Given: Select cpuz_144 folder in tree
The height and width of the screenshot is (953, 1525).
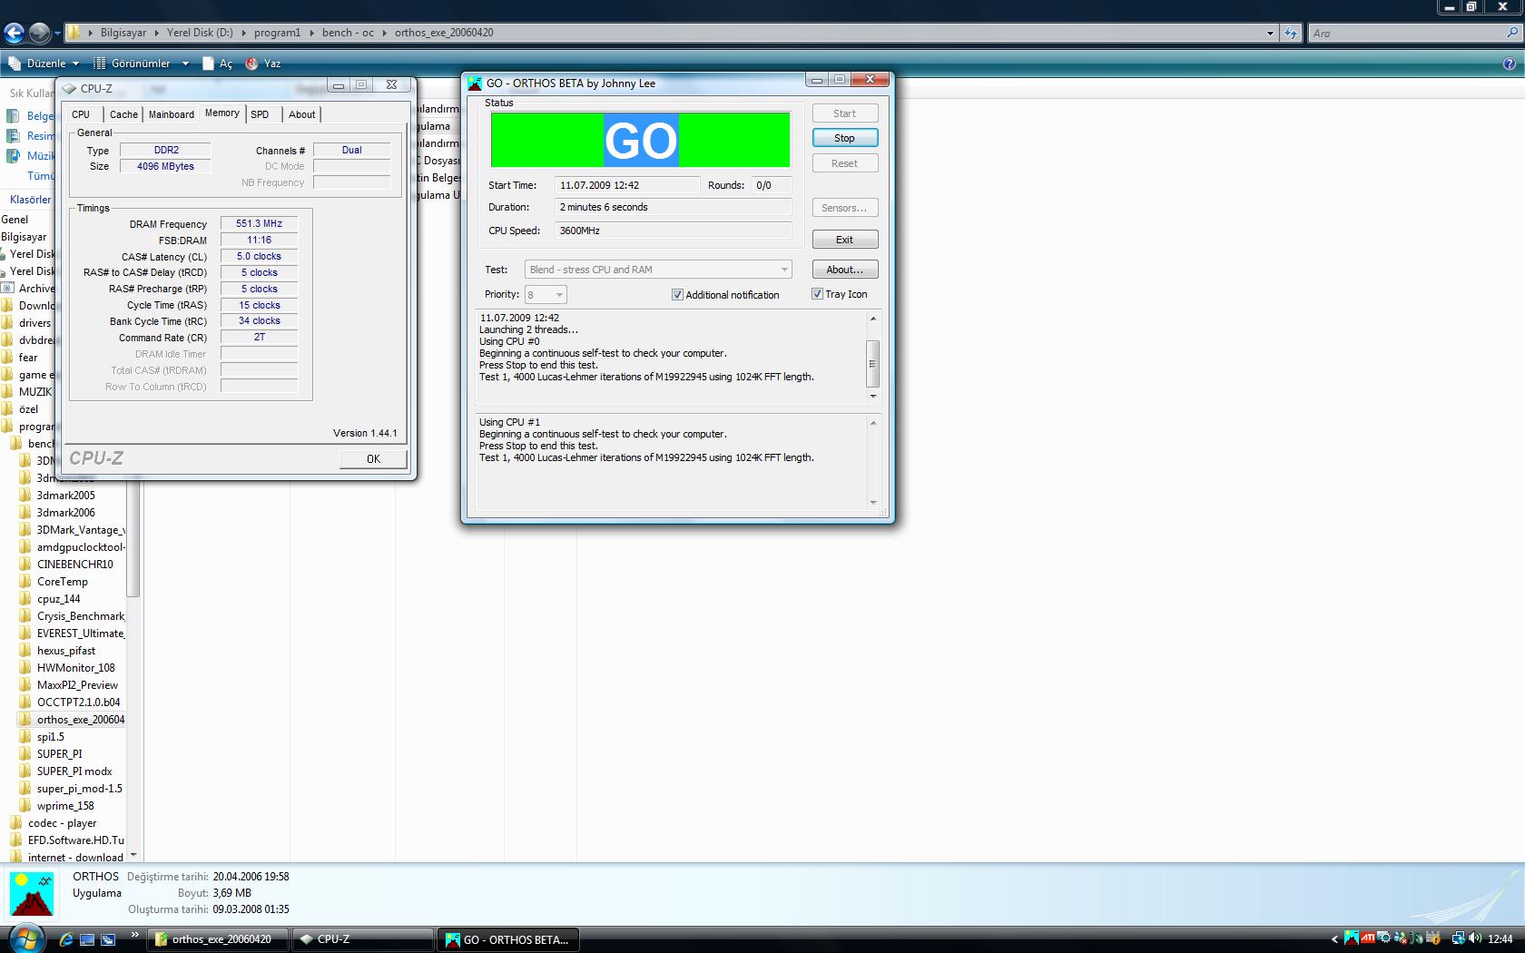Looking at the screenshot, I should tap(58, 599).
